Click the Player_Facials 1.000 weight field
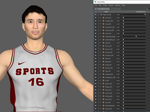This screenshot has width=150, height=112. (x=119, y=15)
